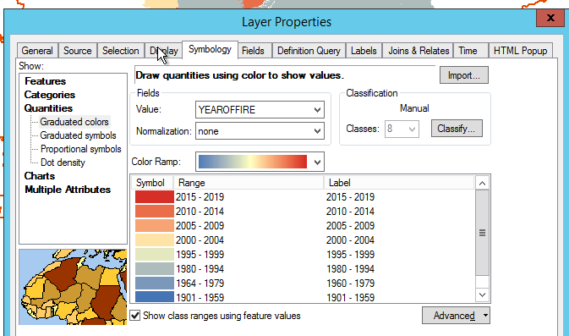Click the 2005 - 2009 symbol swatch
The width and height of the screenshot is (569, 336).
click(x=155, y=226)
